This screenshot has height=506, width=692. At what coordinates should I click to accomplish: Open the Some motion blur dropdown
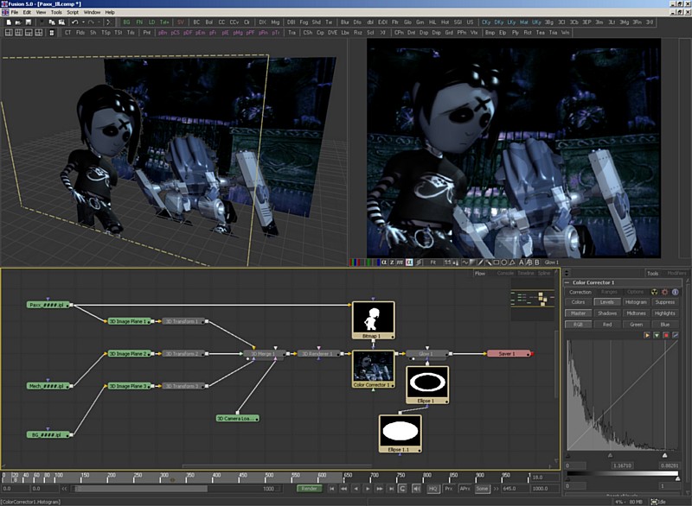pyautogui.click(x=482, y=489)
